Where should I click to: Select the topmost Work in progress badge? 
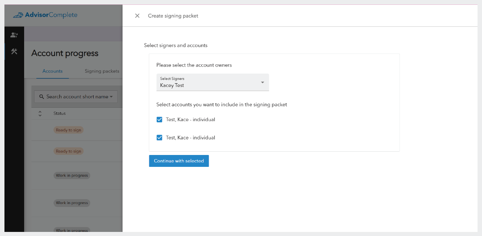pos(72,175)
